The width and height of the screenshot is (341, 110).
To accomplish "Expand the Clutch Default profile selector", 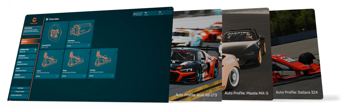I will point(47,76).
